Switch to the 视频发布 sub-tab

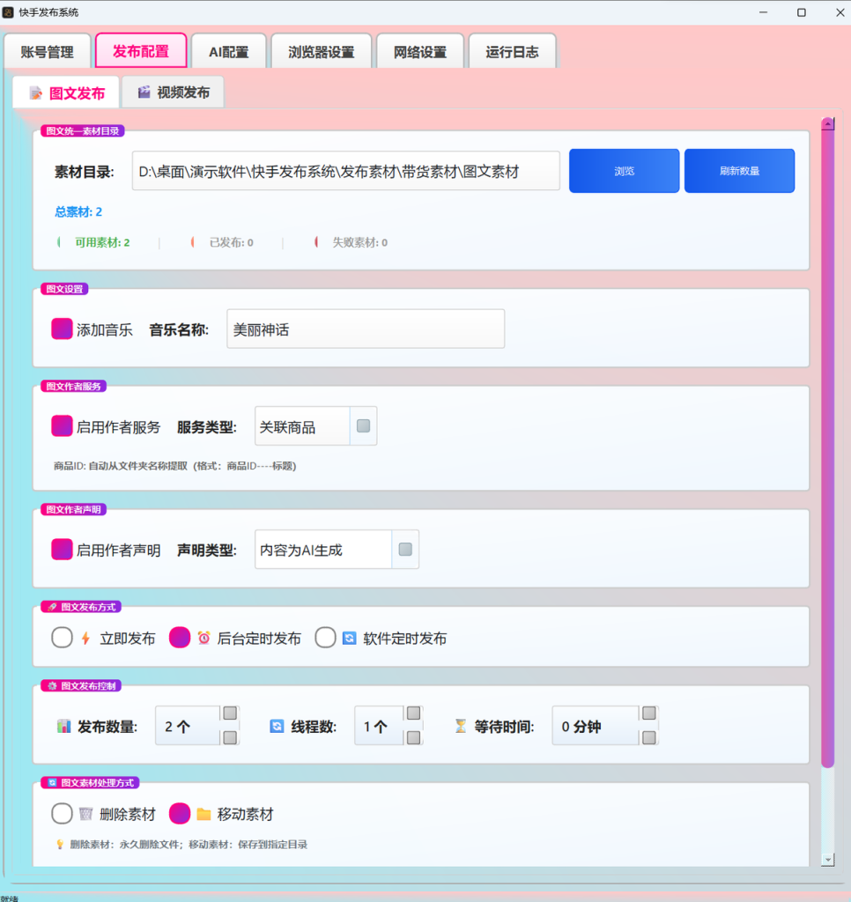(174, 92)
